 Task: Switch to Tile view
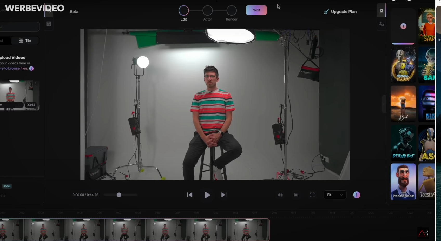point(25,41)
